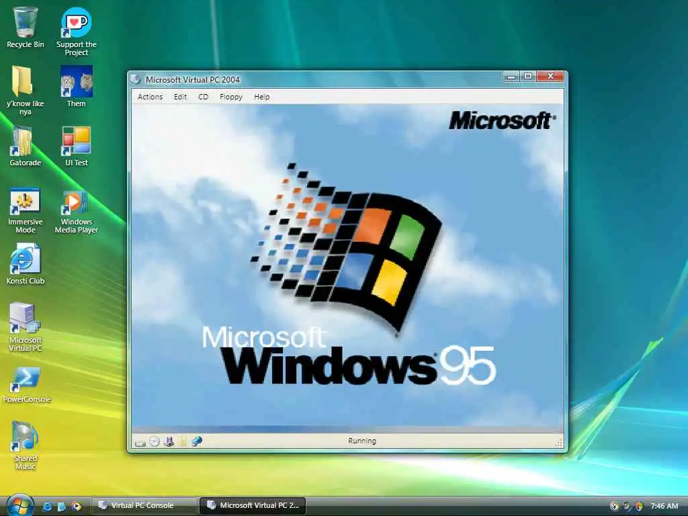The image size is (688, 516).
Task: Select the UI Test desktop shortcut
Action: [x=77, y=146]
